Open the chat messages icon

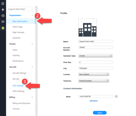pyautogui.click(x=3, y=22)
